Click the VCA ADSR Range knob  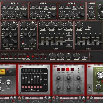[79, 25]
